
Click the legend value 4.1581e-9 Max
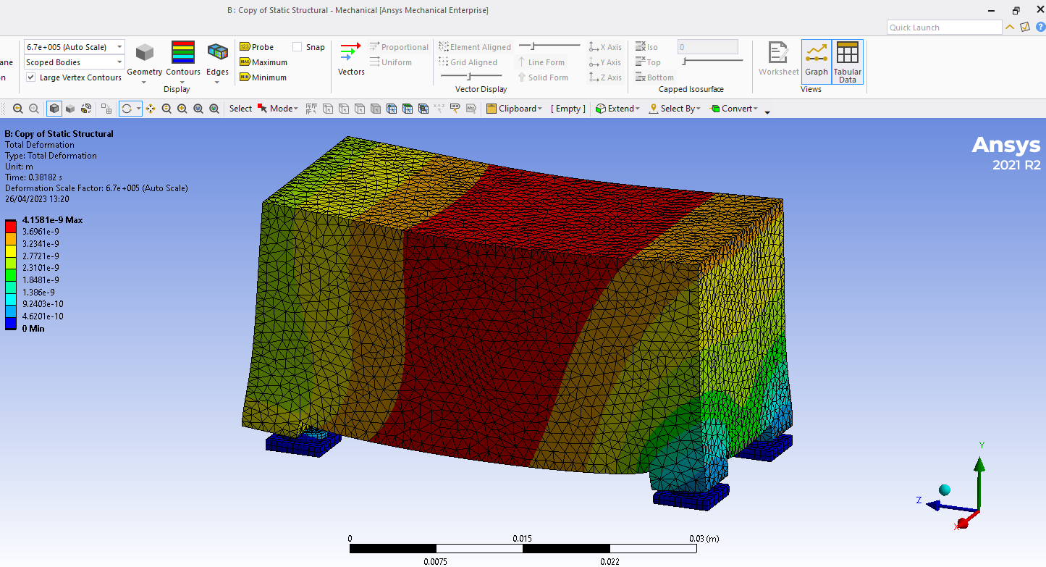(52, 219)
